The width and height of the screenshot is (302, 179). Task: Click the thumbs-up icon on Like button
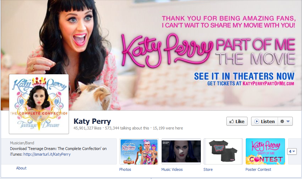click(232, 121)
